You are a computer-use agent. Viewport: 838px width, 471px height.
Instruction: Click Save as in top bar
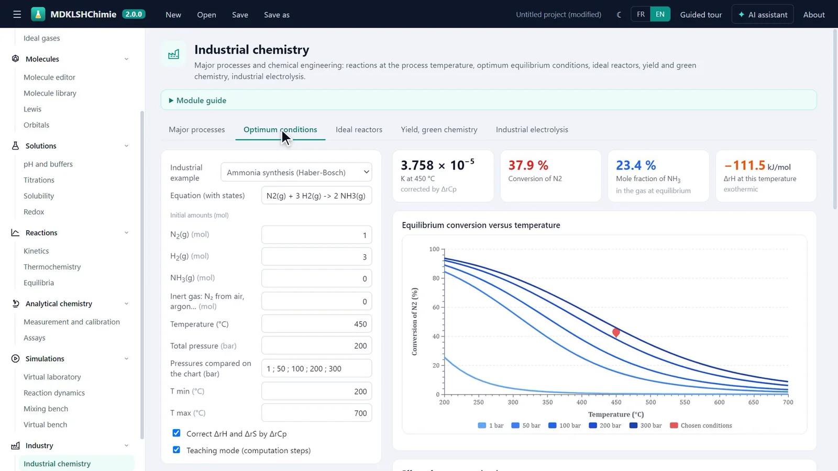(x=277, y=15)
